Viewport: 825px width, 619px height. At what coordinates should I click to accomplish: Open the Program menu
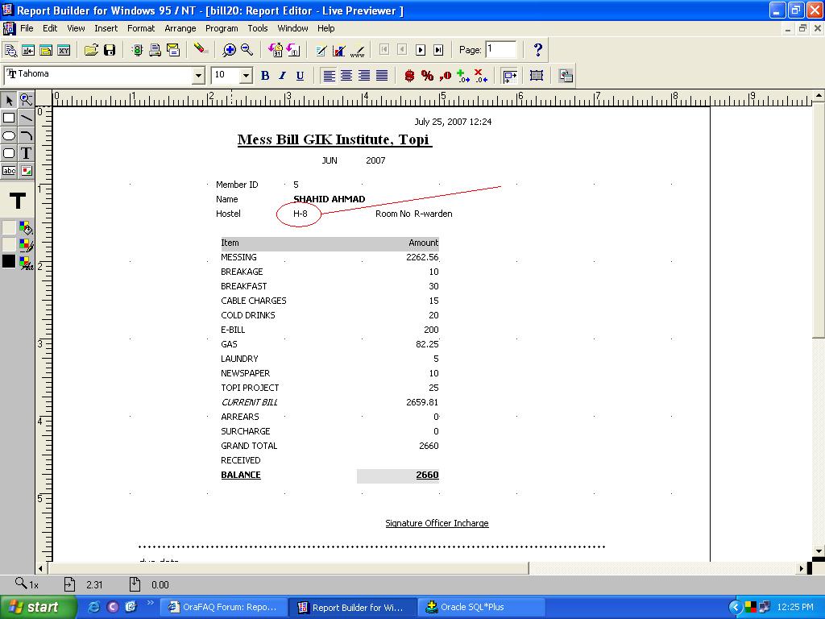click(x=222, y=28)
